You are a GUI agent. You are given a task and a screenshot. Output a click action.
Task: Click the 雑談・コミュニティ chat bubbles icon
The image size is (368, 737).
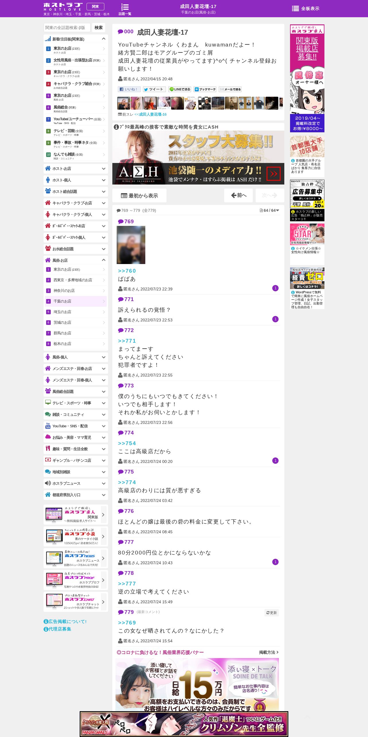click(48, 414)
